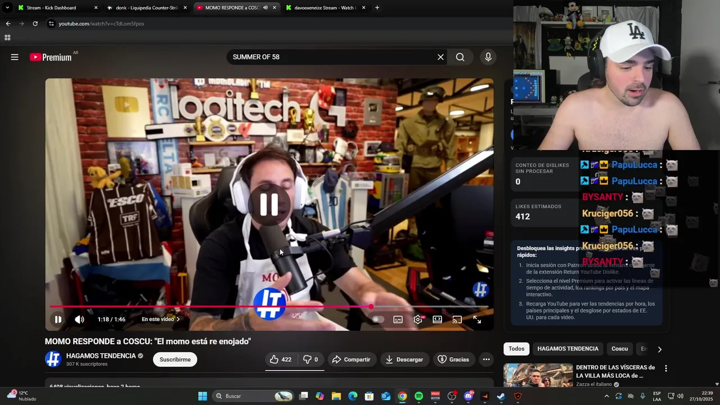
Task: Enter full screen mode
Action: 477,319
